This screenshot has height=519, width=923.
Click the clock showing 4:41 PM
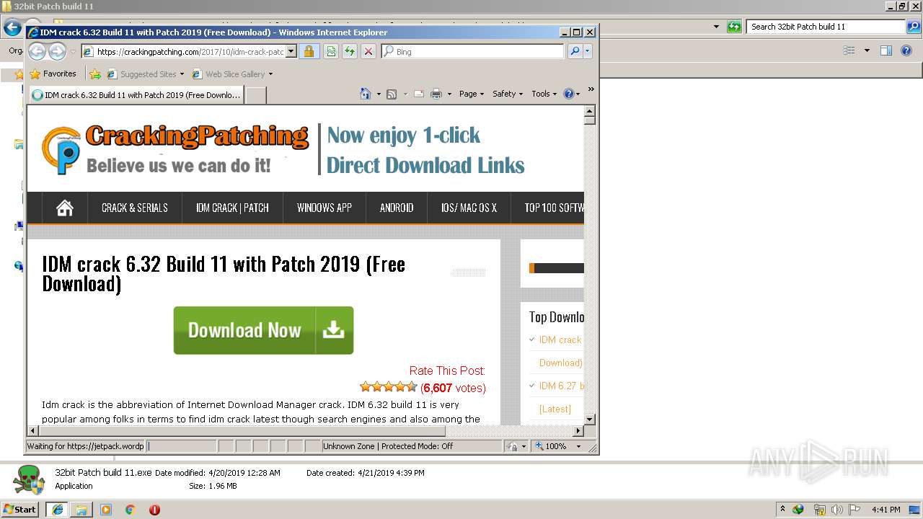tap(886, 510)
